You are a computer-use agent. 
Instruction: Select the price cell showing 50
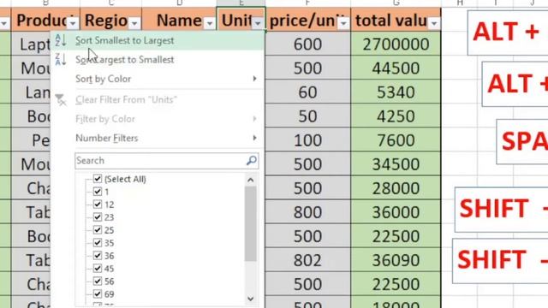click(307, 116)
